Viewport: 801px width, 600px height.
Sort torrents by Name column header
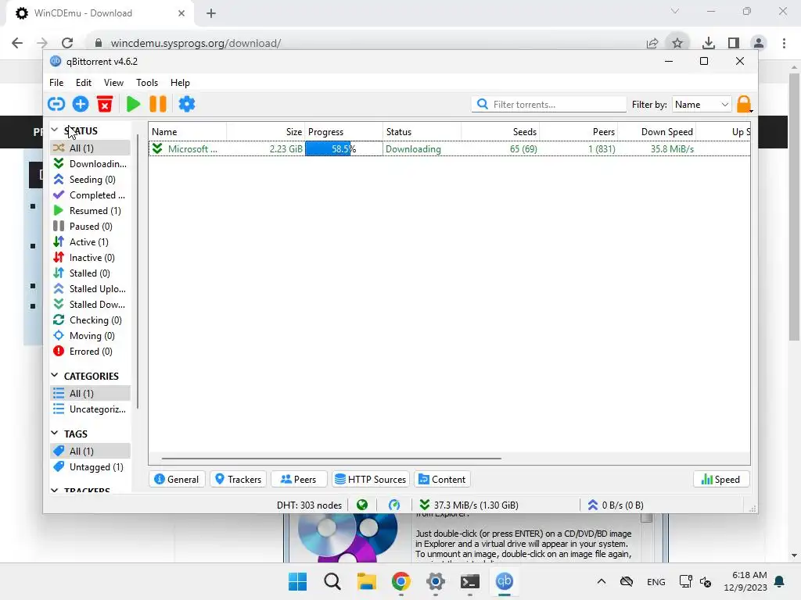click(188, 131)
